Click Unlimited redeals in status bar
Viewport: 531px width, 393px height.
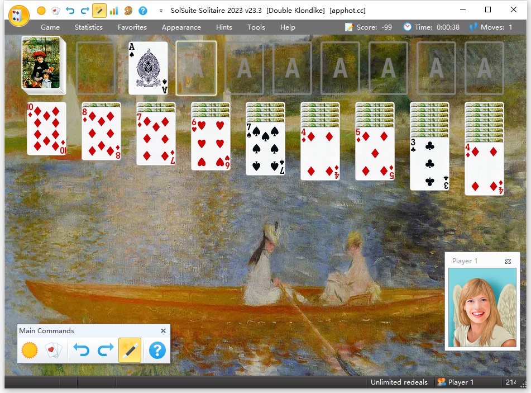[x=399, y=382]
